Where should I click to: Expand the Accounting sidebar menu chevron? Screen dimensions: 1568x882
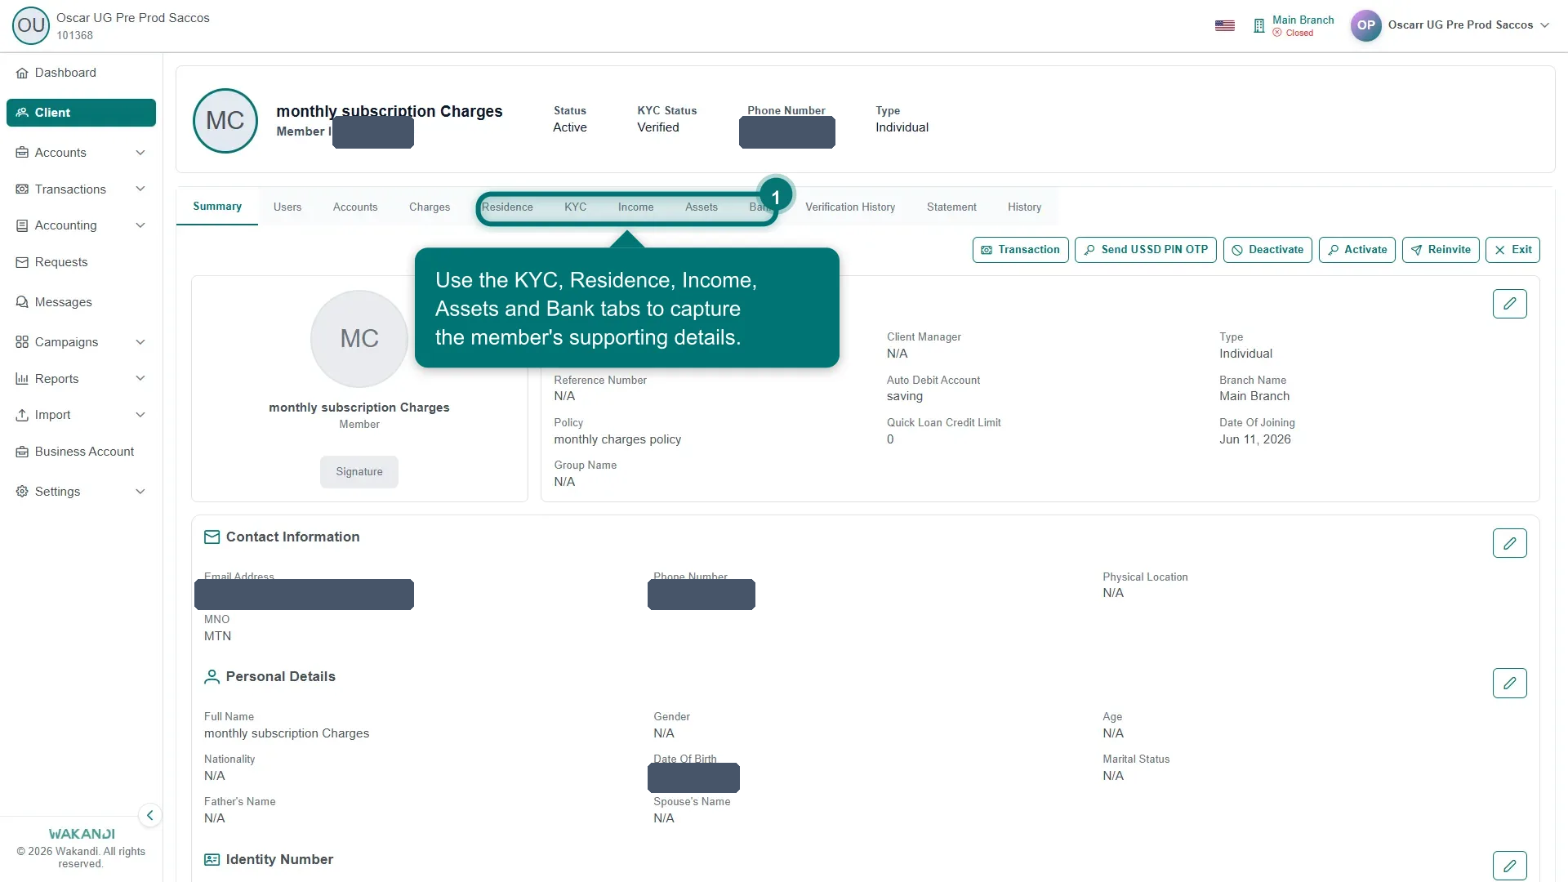(140, 225)
